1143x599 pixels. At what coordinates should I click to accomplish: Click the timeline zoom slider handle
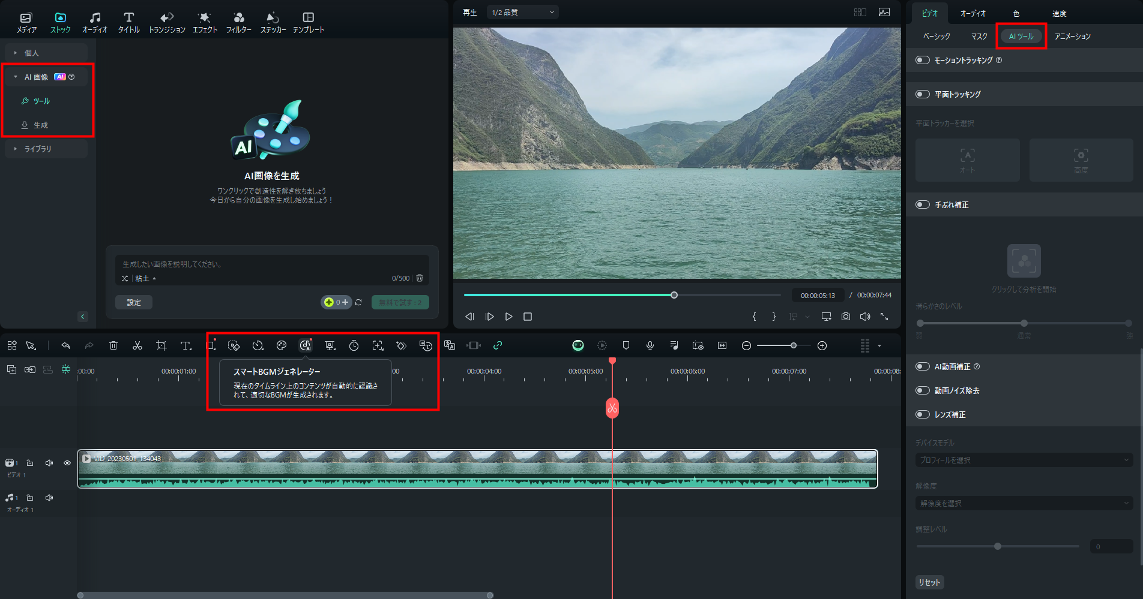point(794,345)
